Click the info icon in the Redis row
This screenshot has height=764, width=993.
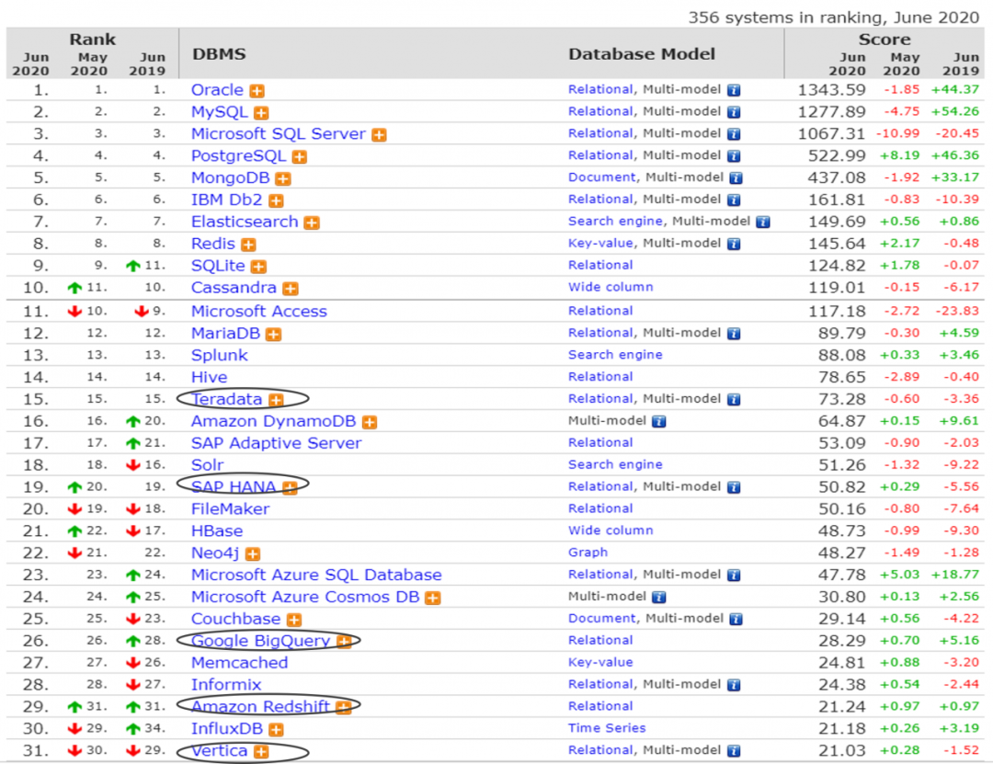(734, 244)
